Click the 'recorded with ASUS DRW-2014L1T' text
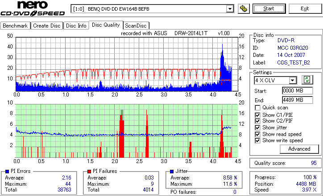The image size is (323, 196). [x=164, y=33]
